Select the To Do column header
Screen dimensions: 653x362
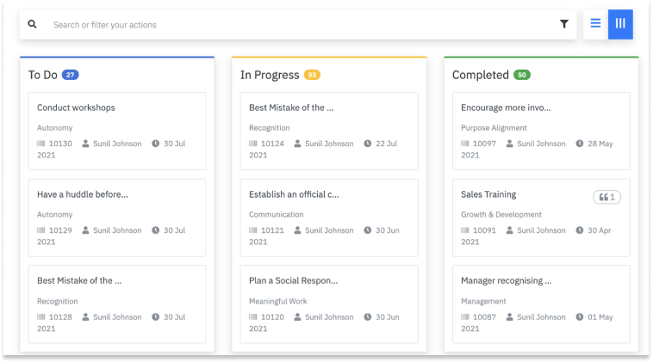pyautogui.click(x=43, y=75)
